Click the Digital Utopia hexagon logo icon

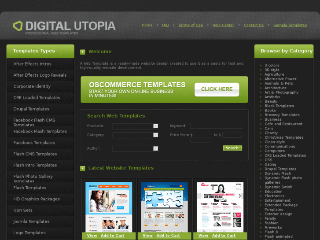(x=18, y=26)
